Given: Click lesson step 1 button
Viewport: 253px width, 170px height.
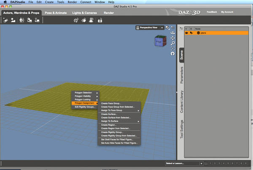Looking at the screenshot, I should (x=210, y=163).
